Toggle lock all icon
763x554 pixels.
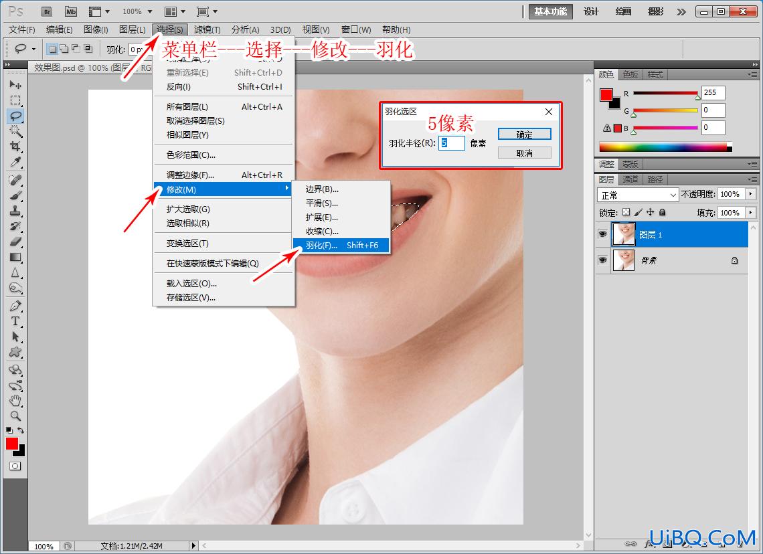click(663, 212)
